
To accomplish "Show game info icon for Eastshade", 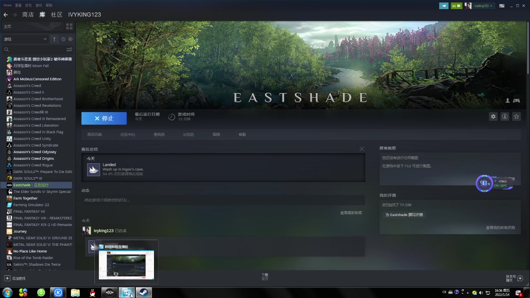I will point(505,117).
